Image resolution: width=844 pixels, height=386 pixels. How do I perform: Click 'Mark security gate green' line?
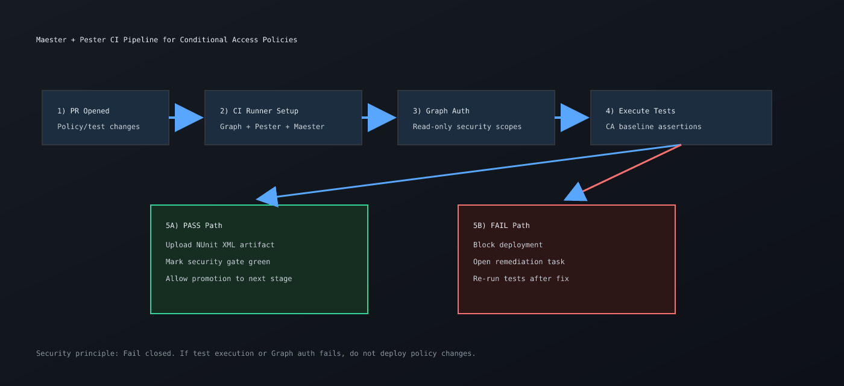218,262
